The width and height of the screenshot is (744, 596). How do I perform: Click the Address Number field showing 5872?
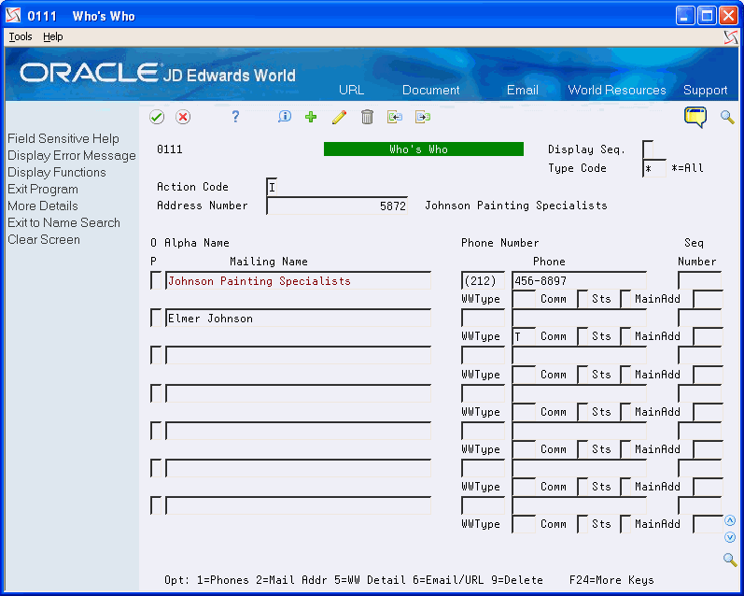pos(337,206)
